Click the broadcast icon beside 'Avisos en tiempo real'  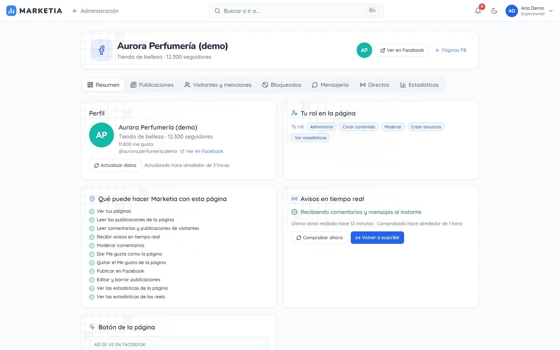tap(294, 199)
